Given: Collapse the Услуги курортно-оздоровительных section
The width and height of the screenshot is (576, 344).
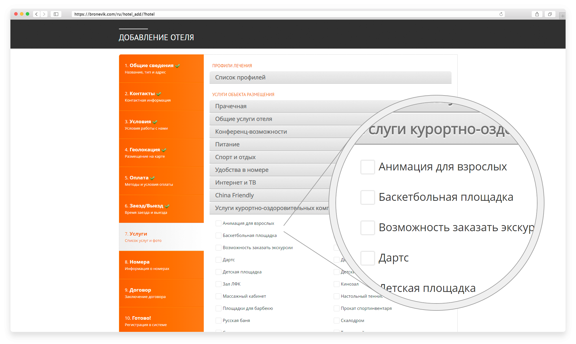Looking at the screenshot, I should click(269, 208).
